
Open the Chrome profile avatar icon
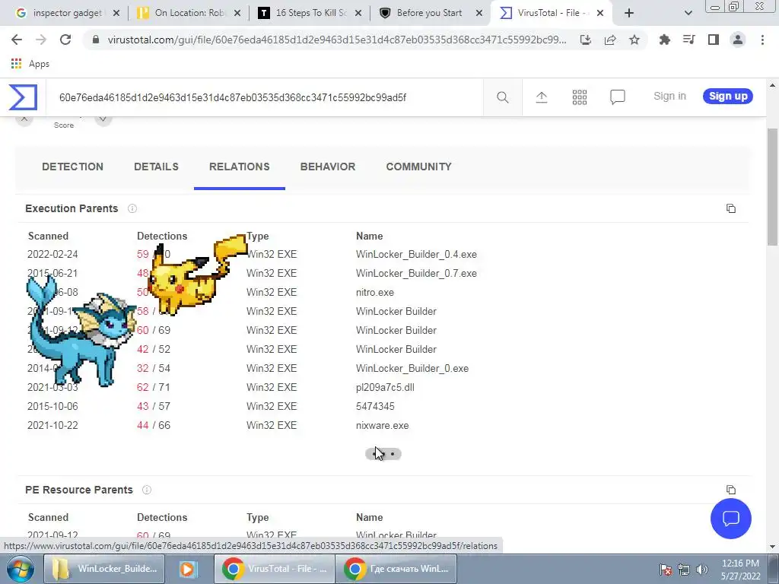point(738,40)
